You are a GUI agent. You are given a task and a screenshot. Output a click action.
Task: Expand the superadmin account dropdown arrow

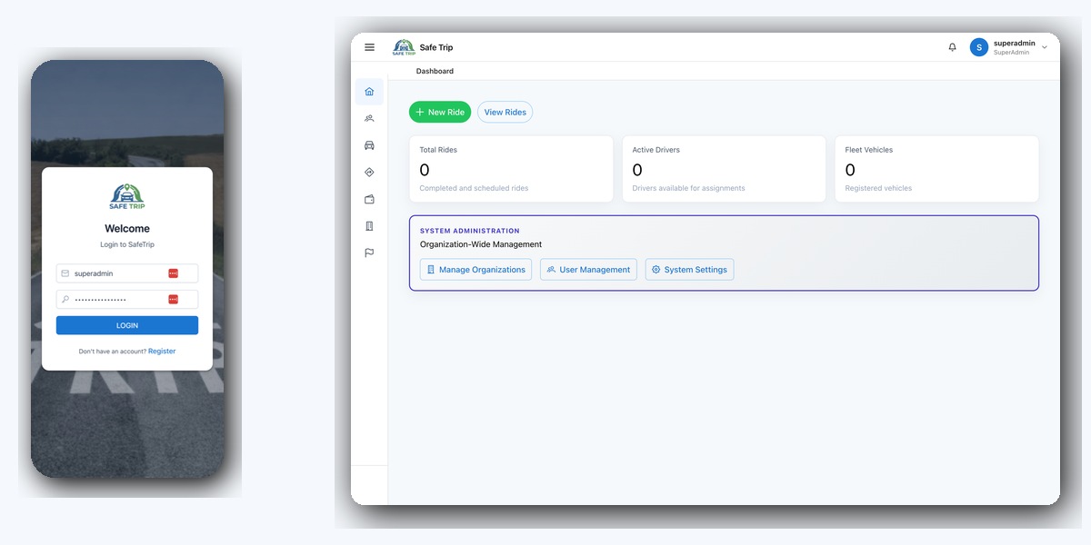[1045, 47]
